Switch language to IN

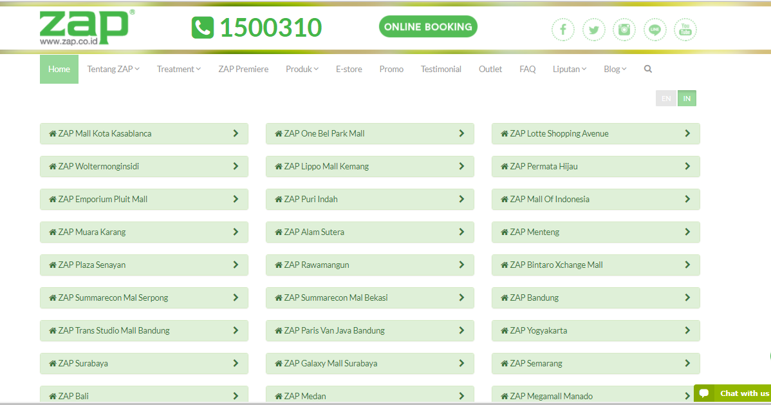[687, 99]
